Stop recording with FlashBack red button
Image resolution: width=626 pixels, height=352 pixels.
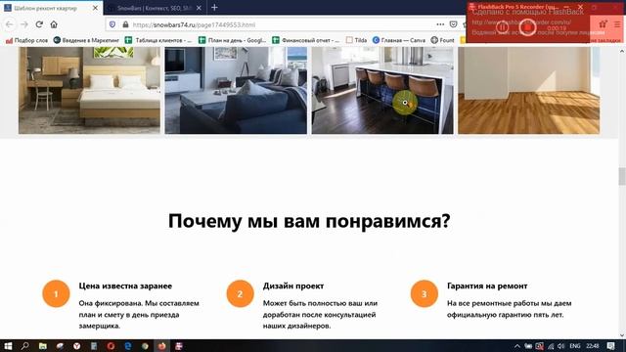pos(528,27)
